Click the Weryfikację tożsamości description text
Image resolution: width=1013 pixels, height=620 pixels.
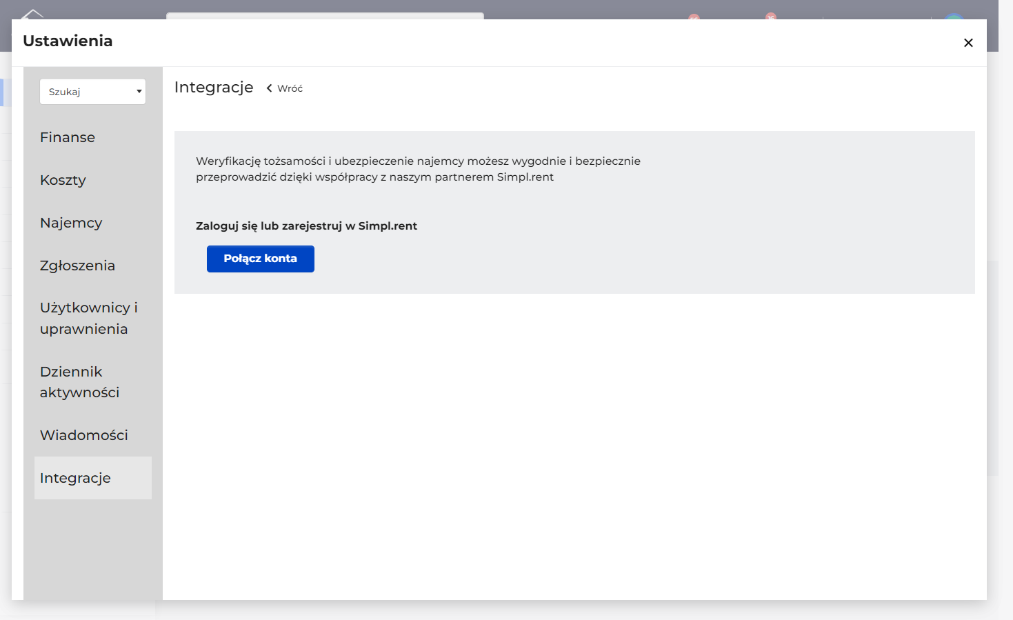418,169
